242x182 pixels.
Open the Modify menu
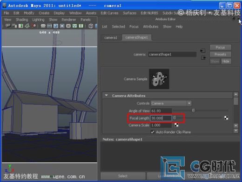(29, 13)
